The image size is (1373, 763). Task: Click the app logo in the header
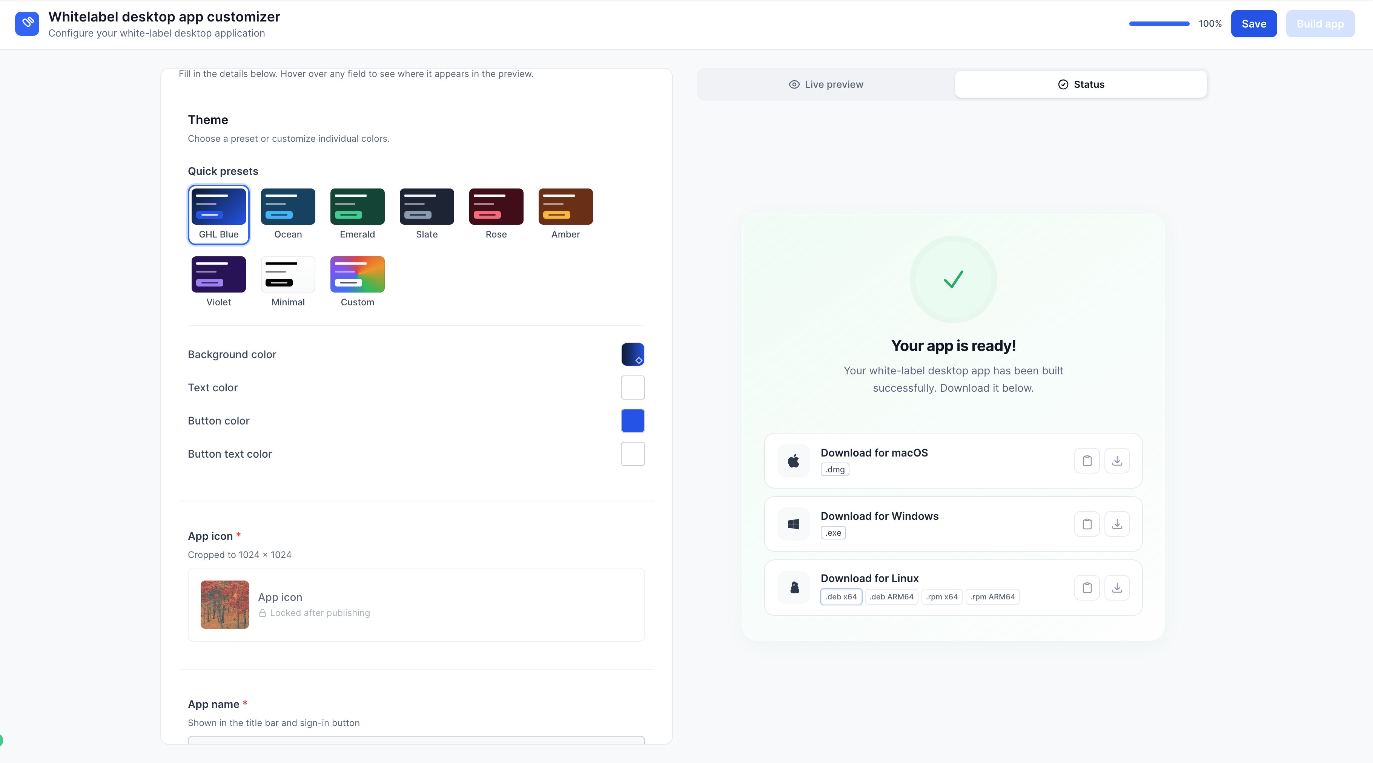27,24
